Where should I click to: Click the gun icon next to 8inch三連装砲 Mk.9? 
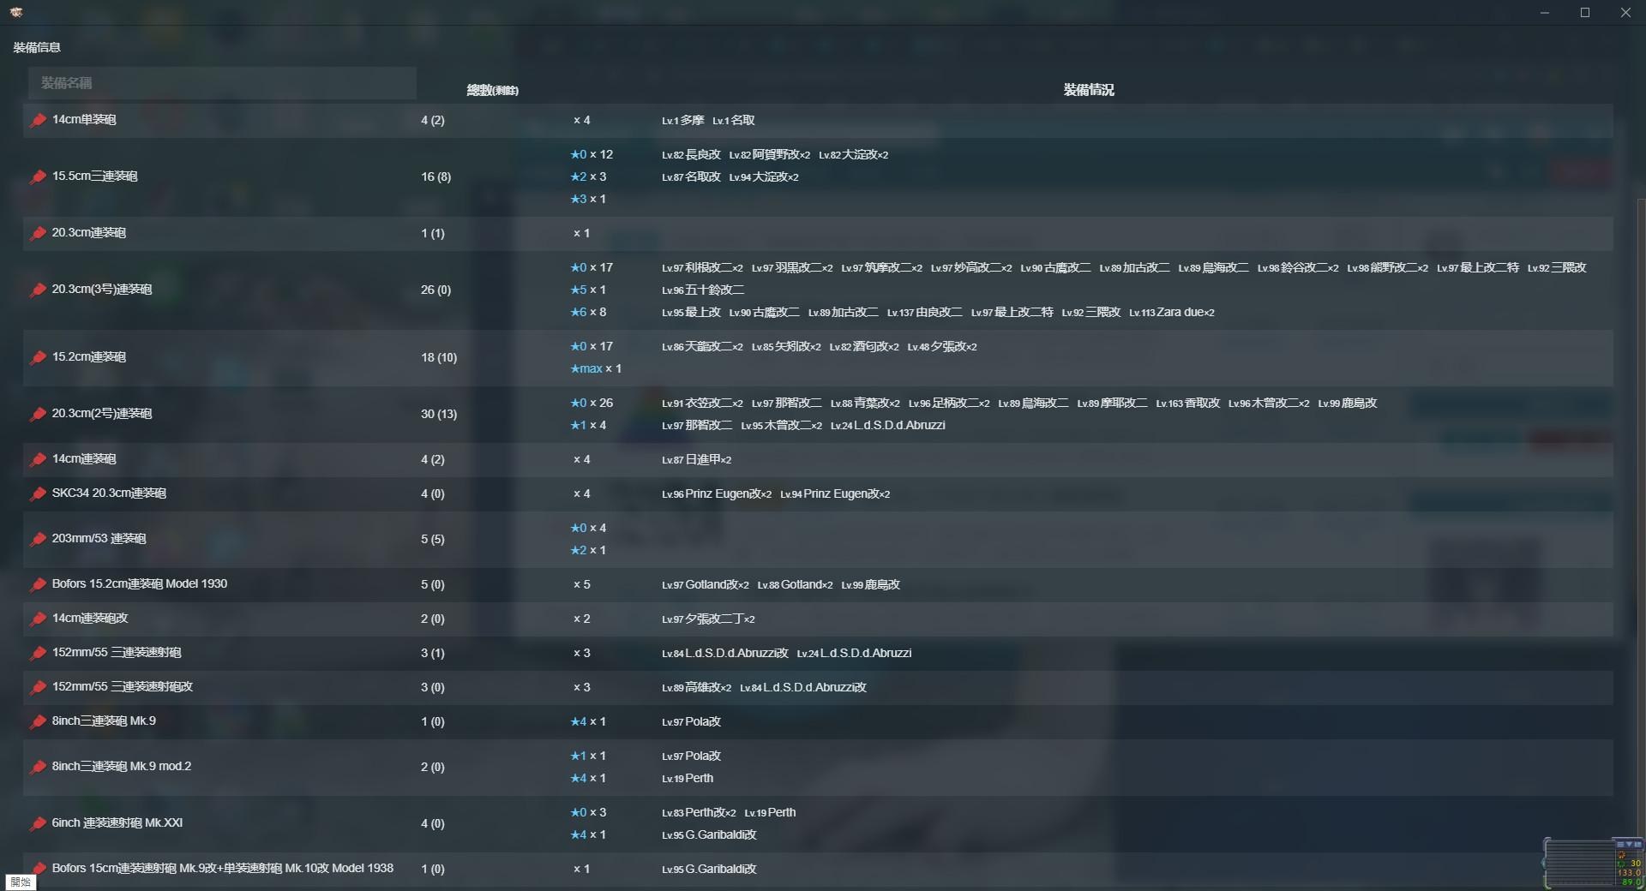pos(37,721)
